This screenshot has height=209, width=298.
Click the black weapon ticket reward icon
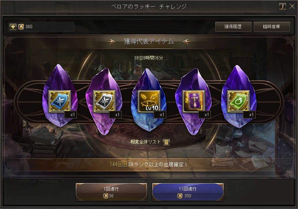tap(104, 101)
